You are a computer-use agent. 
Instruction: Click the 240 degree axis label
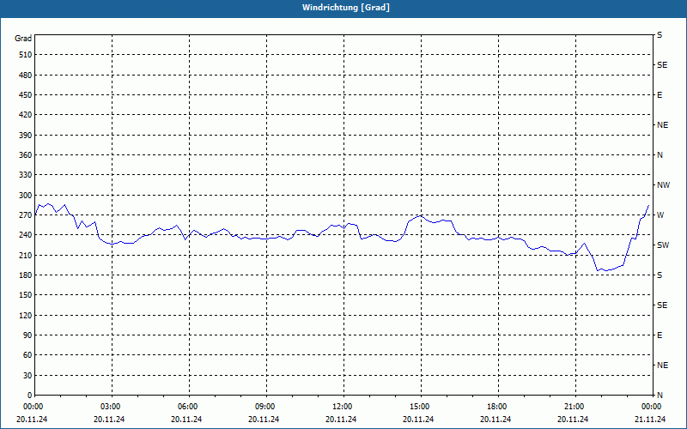coord(26,235)
